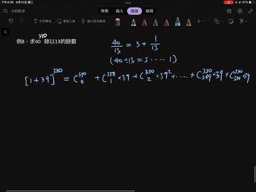Tap the search magnifier icon
This screenshot has height=192, width=256.
(5, 11)
